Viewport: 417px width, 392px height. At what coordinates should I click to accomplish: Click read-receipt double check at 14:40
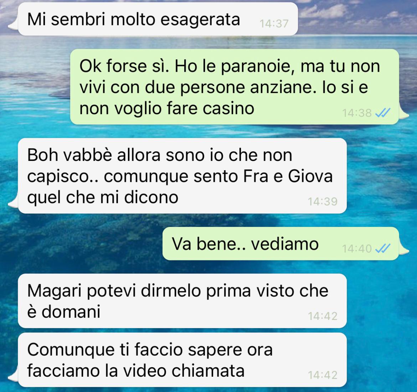click(382, 249)
